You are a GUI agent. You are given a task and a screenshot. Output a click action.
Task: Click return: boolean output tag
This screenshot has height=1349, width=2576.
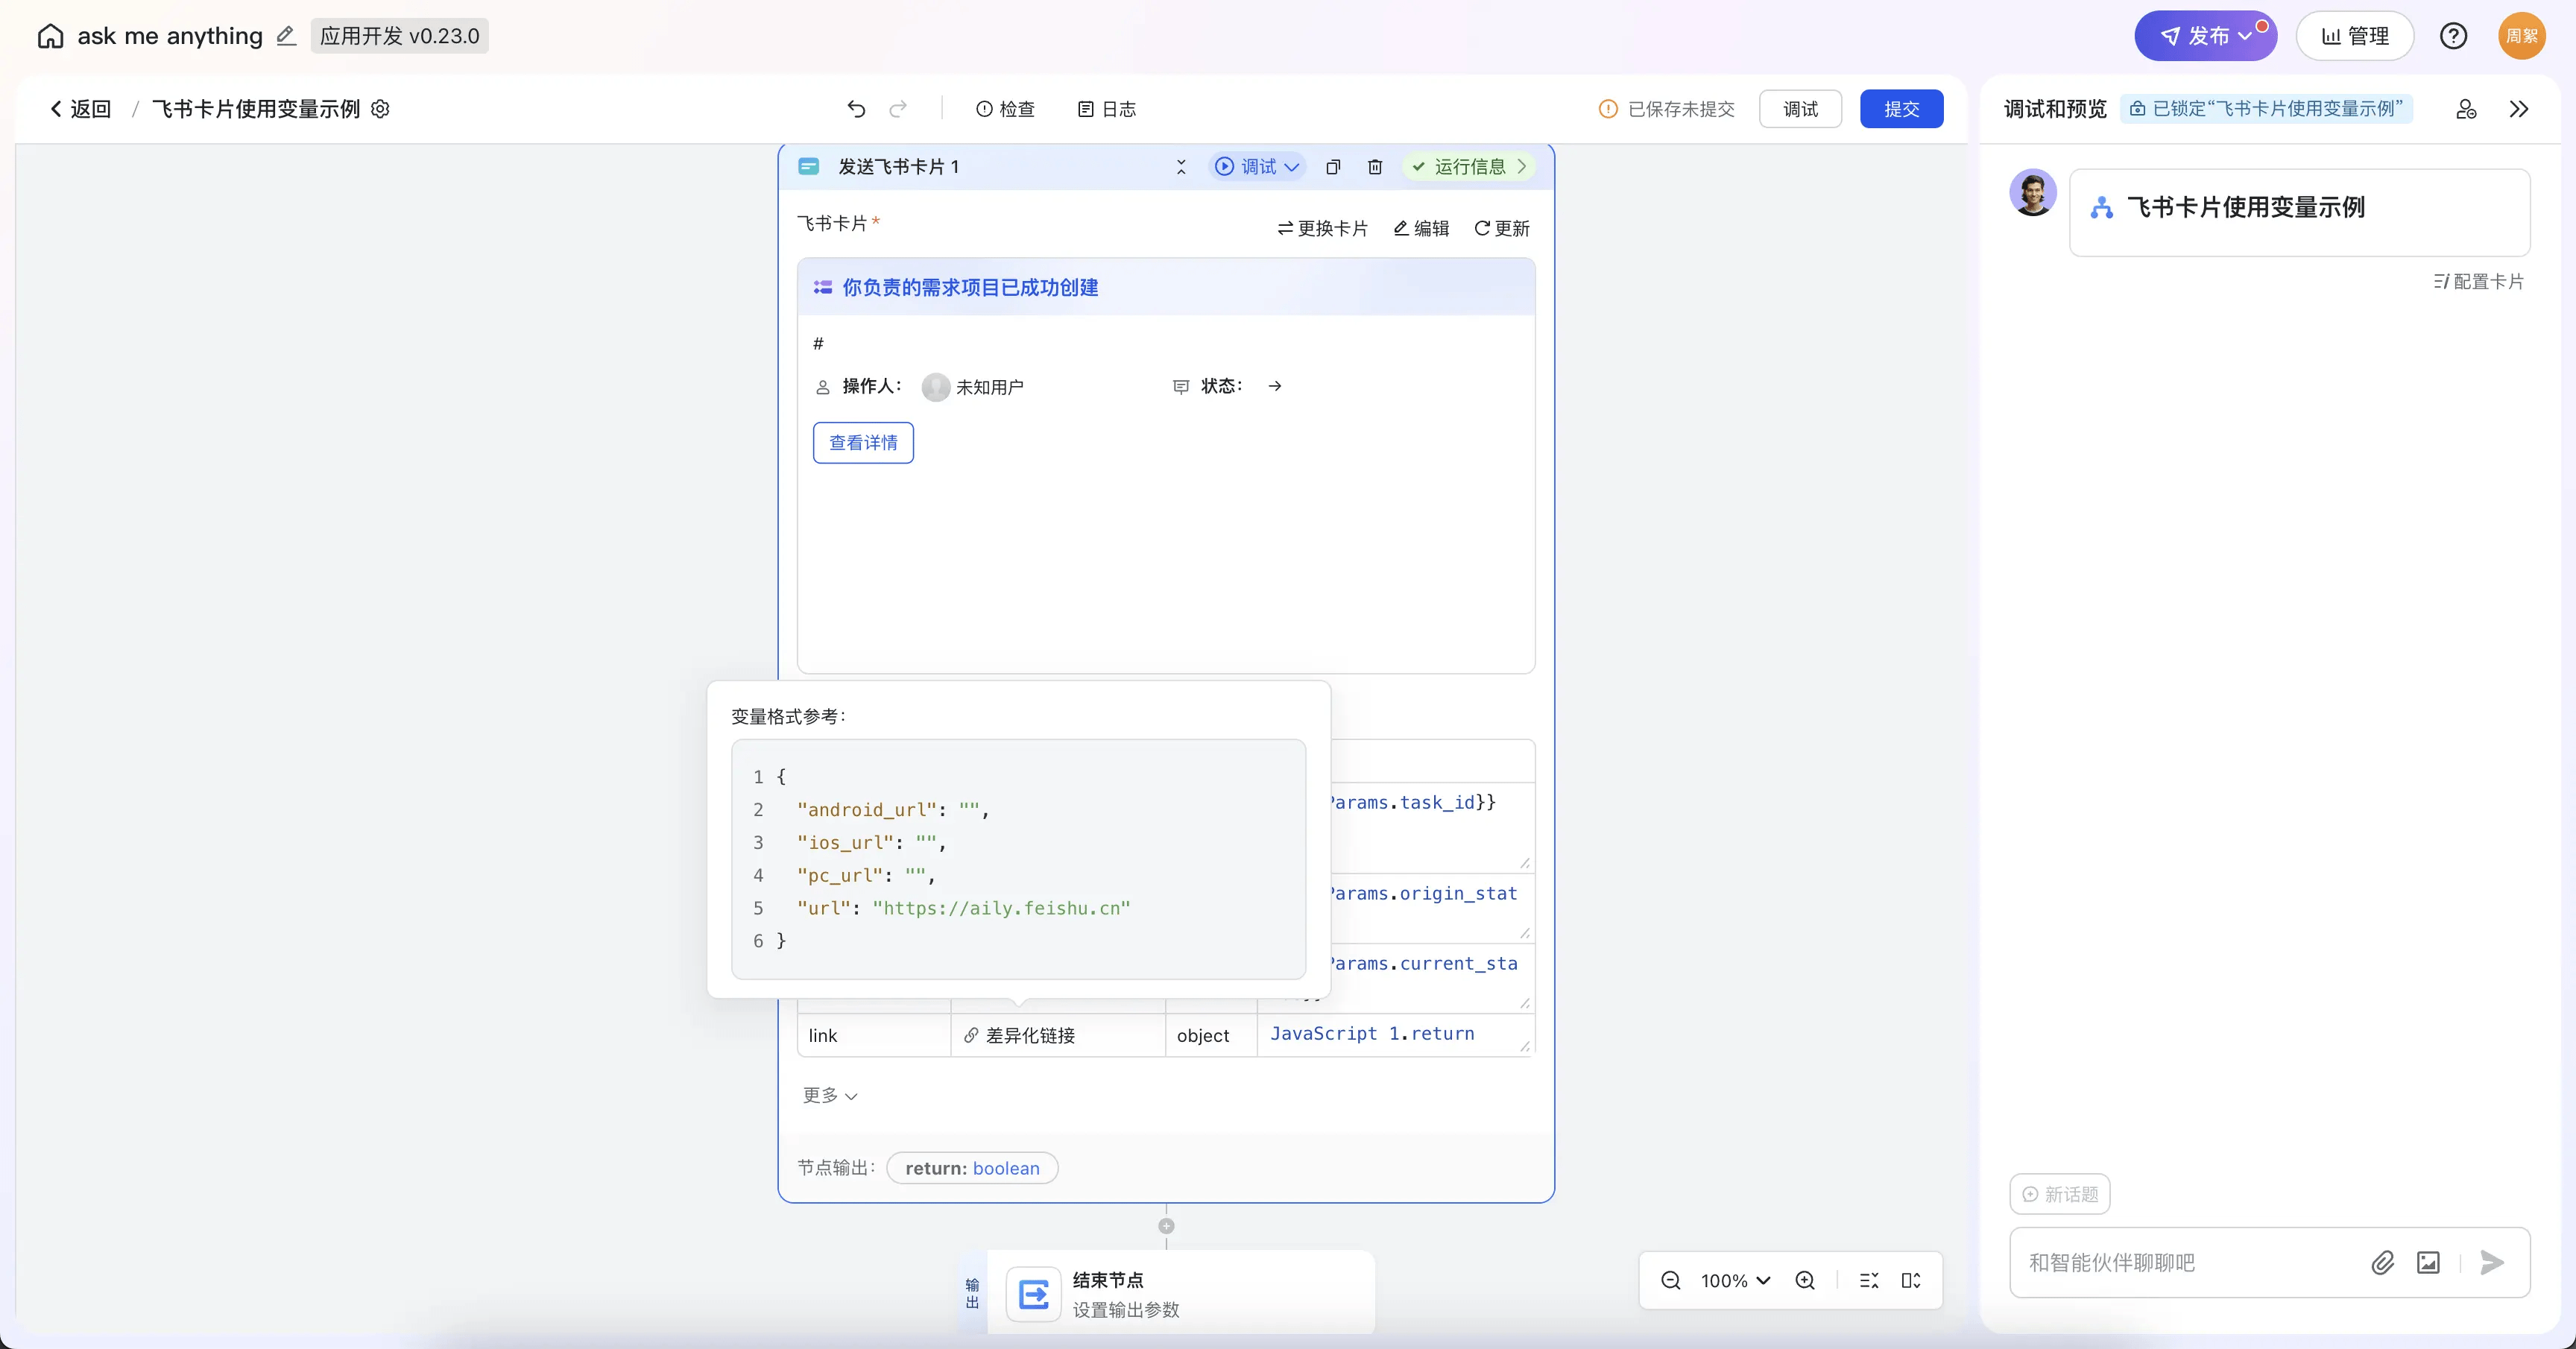point(972,1168)
